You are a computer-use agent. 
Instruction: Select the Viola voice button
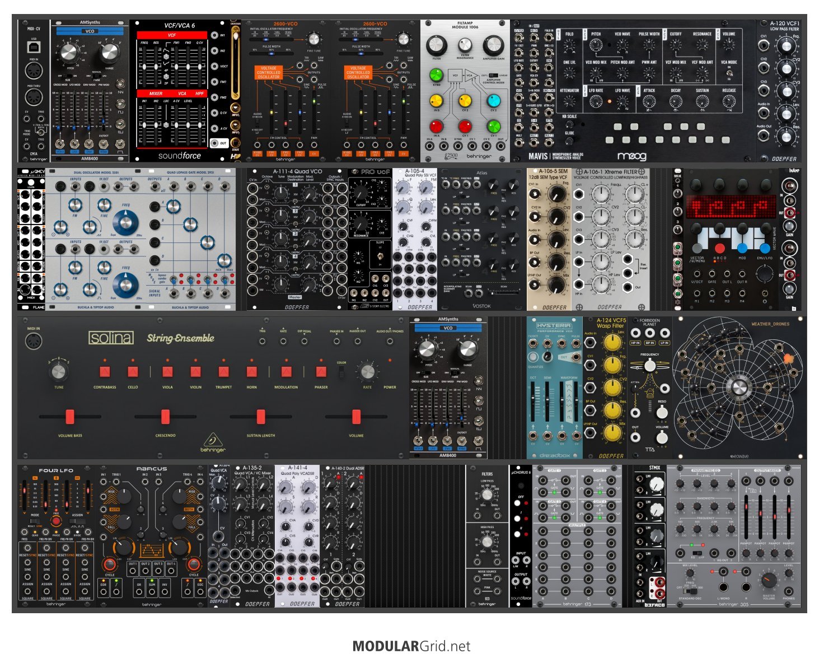(167, 372)
